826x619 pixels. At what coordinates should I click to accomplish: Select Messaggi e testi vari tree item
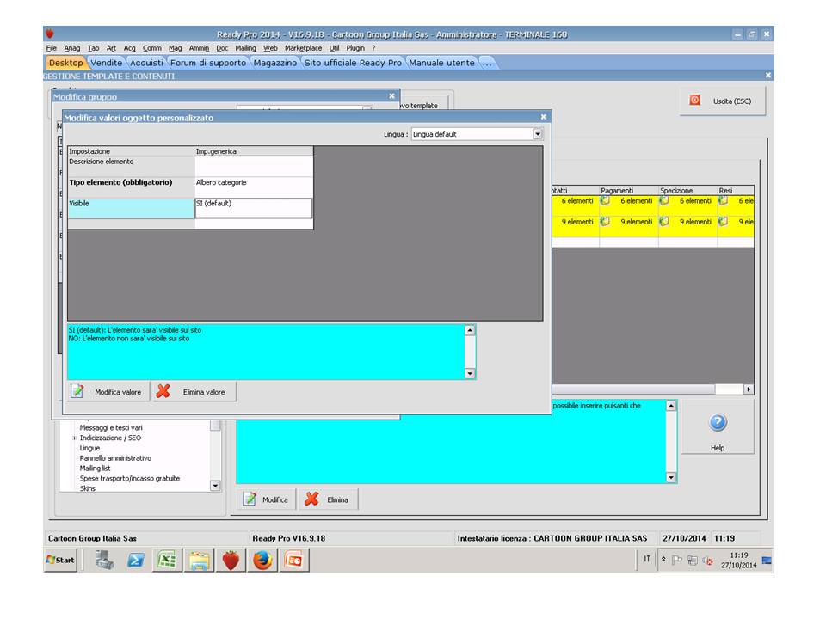pos(111,427)
